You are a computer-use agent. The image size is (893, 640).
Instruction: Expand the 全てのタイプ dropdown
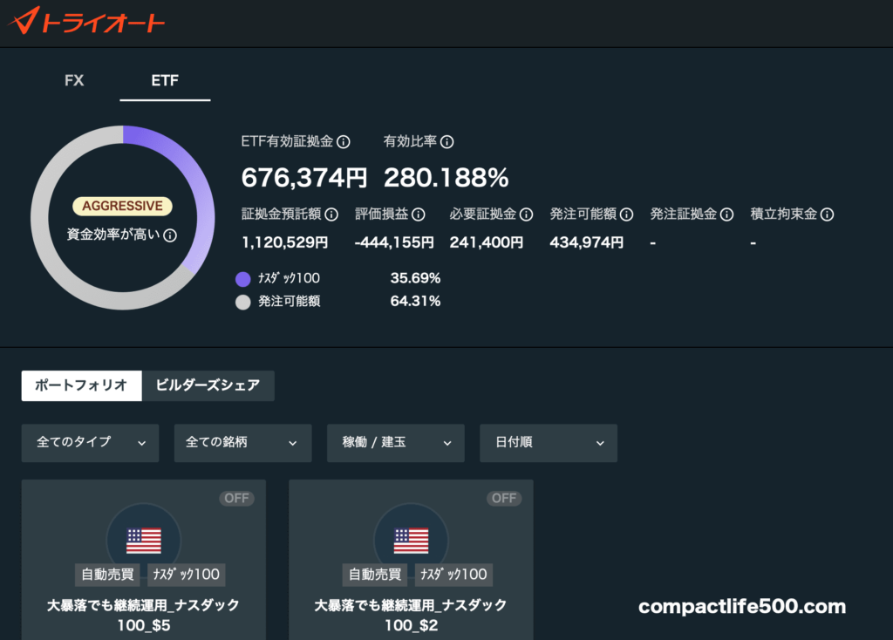(90, 442)
